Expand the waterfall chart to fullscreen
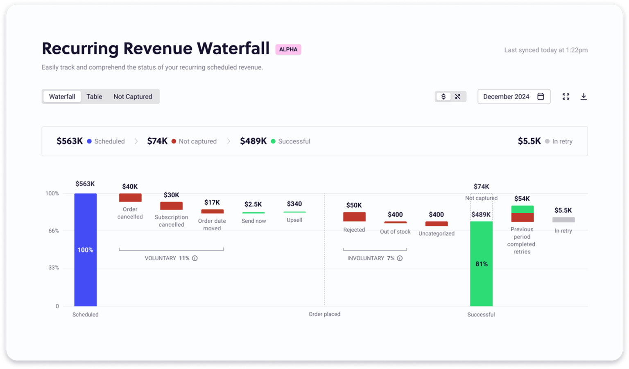The height and width of the screenshot is (369, 629). (x=566, y=96)
